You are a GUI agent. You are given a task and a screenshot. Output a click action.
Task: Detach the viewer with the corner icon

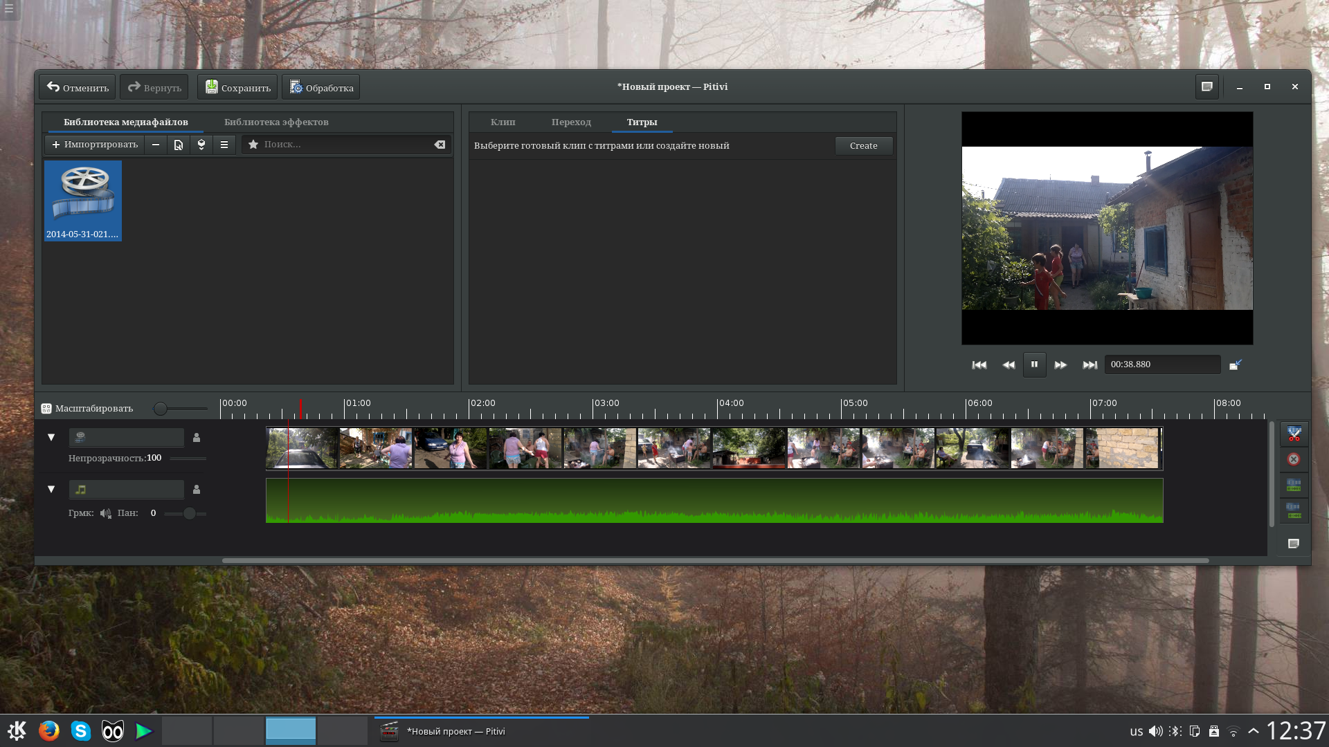coord(1236,365)
